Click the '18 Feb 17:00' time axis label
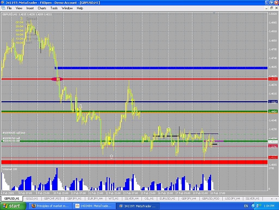This screenshot has width=279, height=210. coord(217,193)
